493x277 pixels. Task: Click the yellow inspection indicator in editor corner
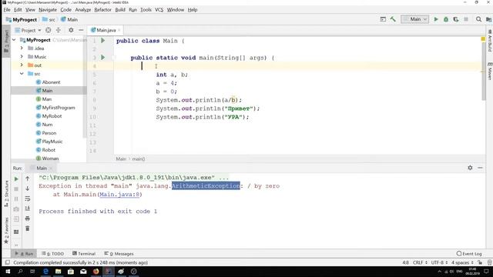coord(483,39)
